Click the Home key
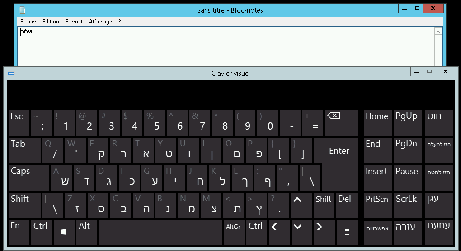Viewport: 461px width, 251px height. [377, 123]
